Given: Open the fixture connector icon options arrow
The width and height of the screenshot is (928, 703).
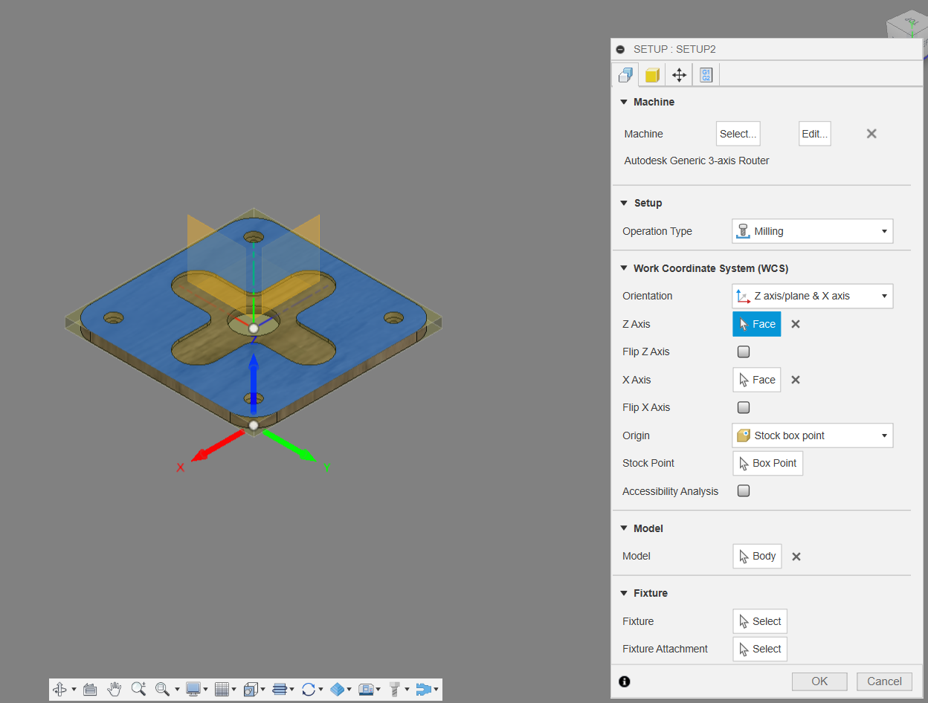Looking at the screenshot, I should click(x=436, y=690).
